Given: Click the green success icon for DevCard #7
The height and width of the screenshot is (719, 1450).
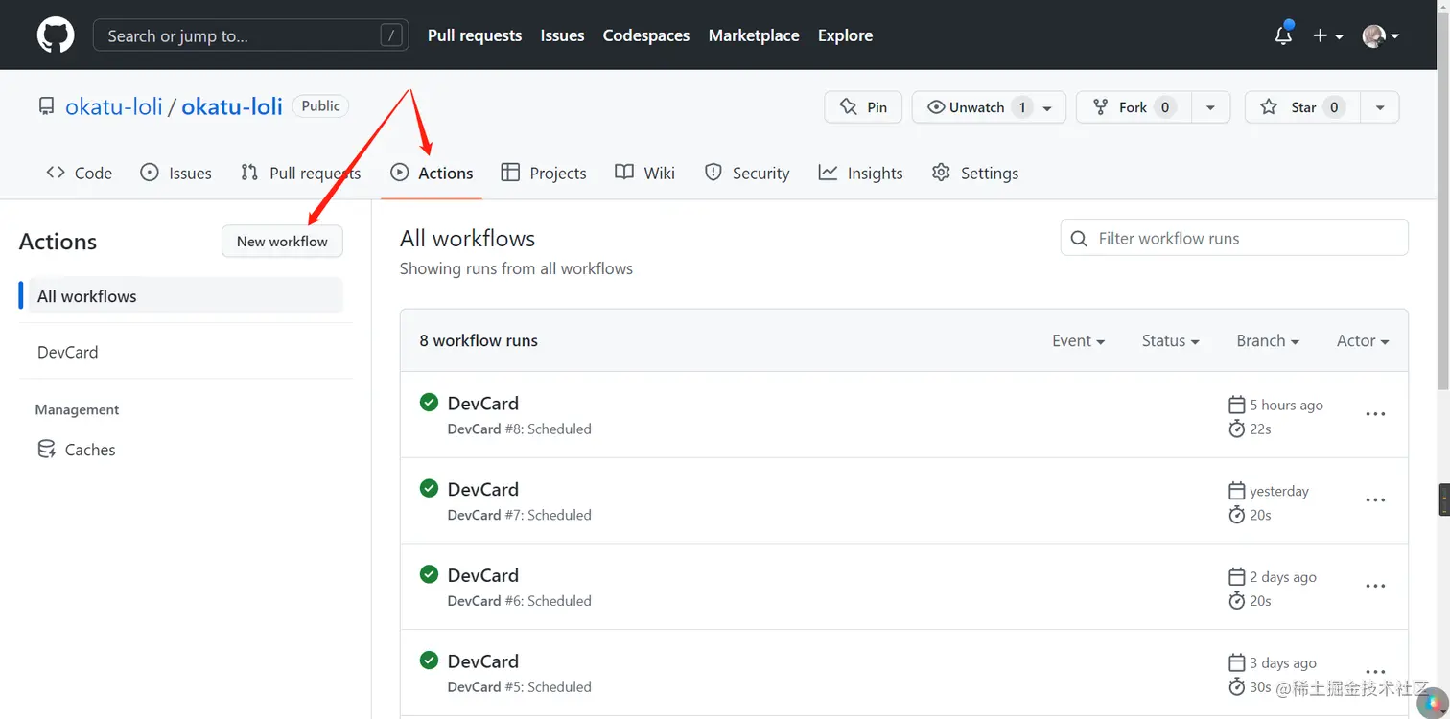Looking at the screenshot, I should tap(430, 488).
